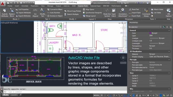Open the No selection dropdown in Properties
This screenshot has height=97, width=173.
tap(145, 27)
